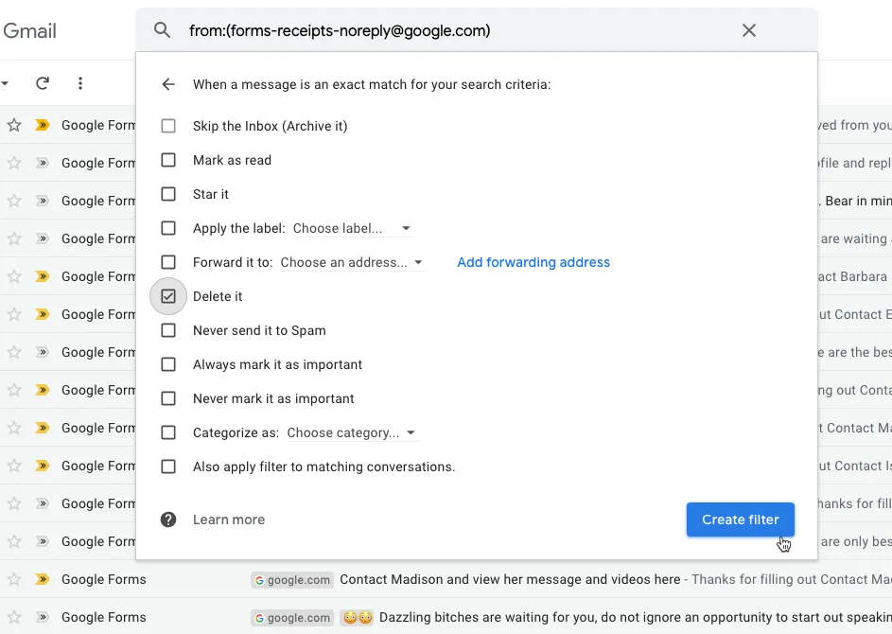Click inside the search criteria field
The image size is (892, 634).
pyautogui.click(x=378, y=29)
